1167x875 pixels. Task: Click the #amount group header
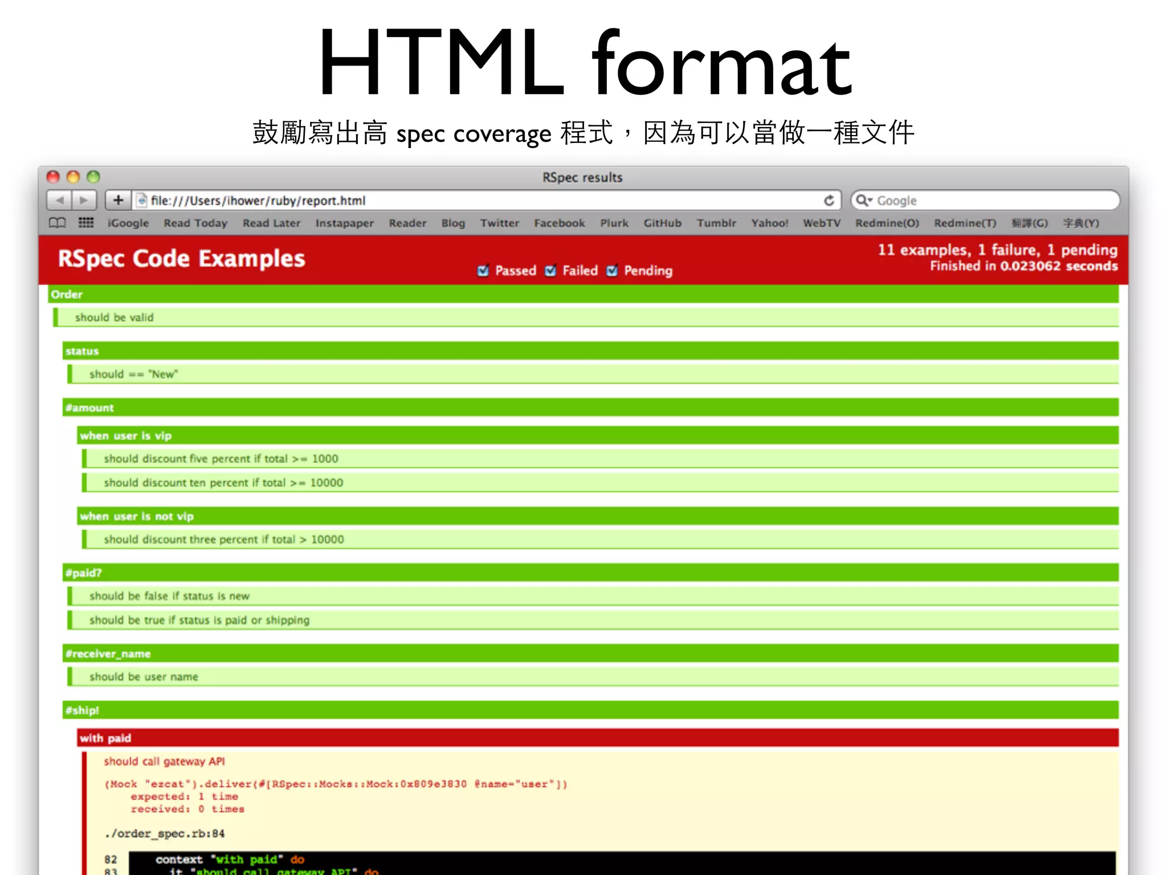(590, 407)
